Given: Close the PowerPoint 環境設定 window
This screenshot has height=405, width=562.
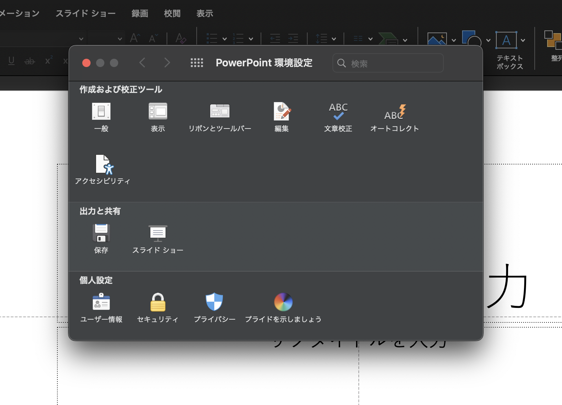Looking at the screenshot, I should (x=86, y=63).
